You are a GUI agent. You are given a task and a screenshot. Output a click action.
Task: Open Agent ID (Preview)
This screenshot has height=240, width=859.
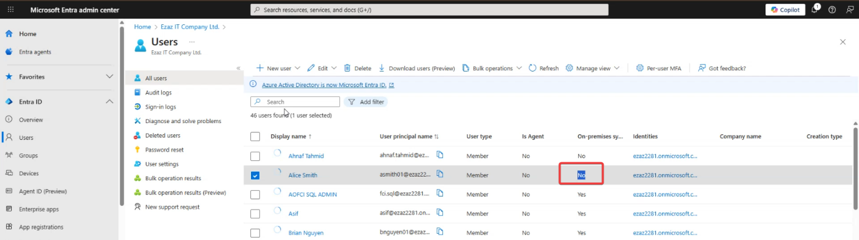42,191
